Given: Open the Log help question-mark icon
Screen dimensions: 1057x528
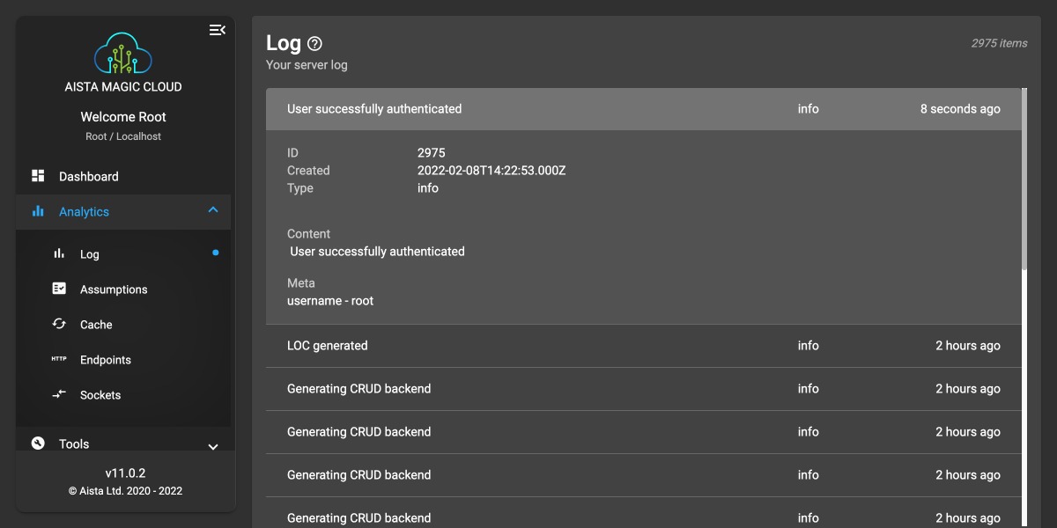Looking at the screenshot, I should pyautogui.click(x=314, y=44).
